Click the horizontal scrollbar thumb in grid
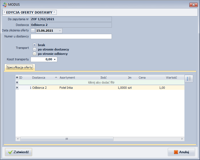 pyautogui.click(x=67, y=139)
